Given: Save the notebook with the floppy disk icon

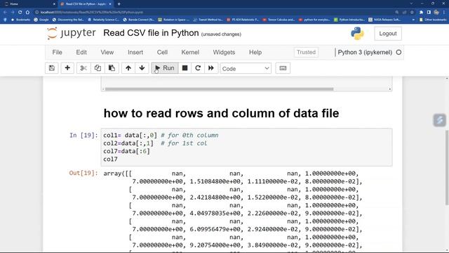Looking at the screenshot, I should 51,68.
